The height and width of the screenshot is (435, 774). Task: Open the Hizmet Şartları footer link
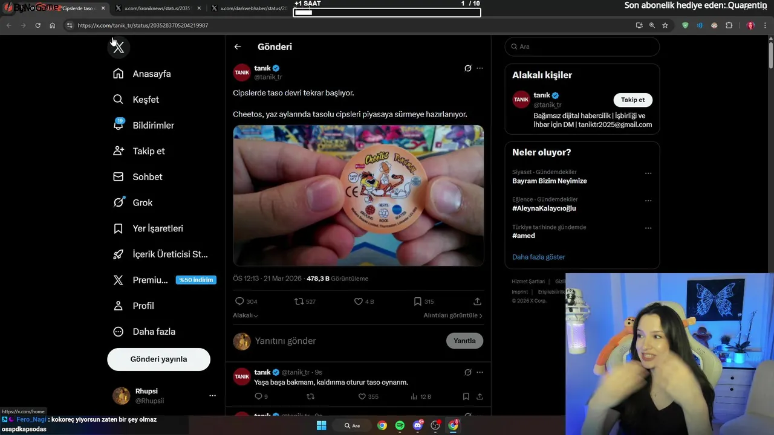528,282
